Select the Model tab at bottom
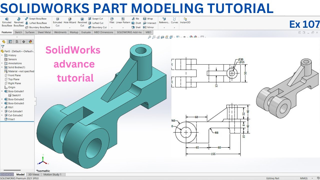This screenshot has height=180, width=320. (20, 174)
